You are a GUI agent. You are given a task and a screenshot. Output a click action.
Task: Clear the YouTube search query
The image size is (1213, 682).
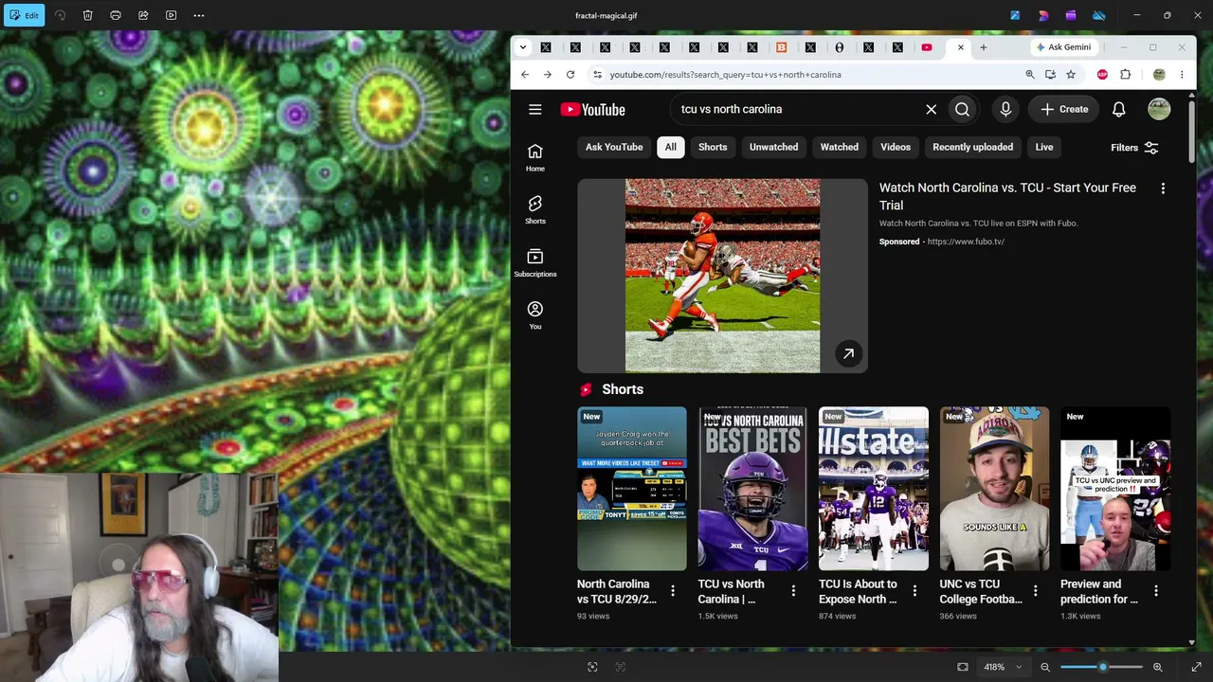point(931,109)
